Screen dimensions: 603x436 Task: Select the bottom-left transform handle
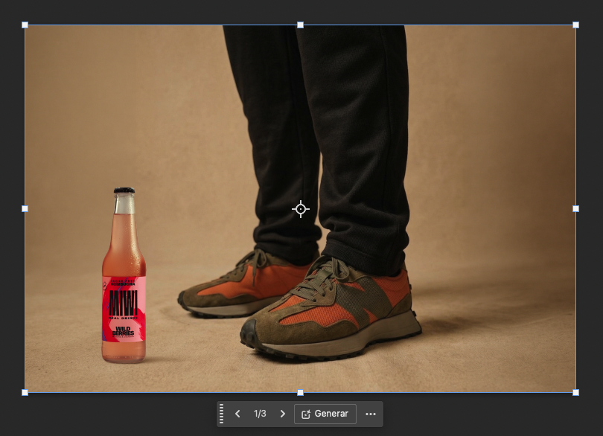(x=25, y=392)
